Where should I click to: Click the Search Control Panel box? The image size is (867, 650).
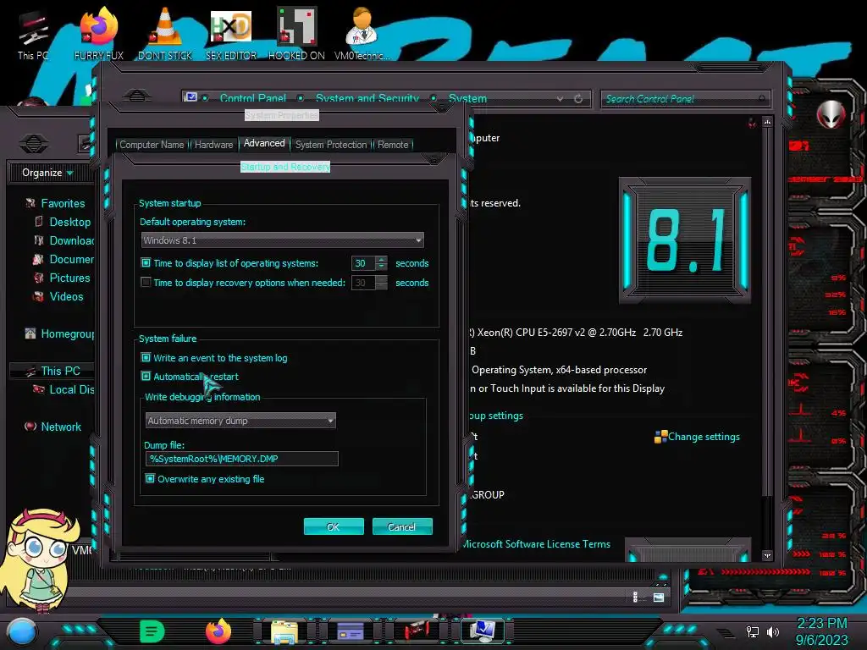(685, 99)
